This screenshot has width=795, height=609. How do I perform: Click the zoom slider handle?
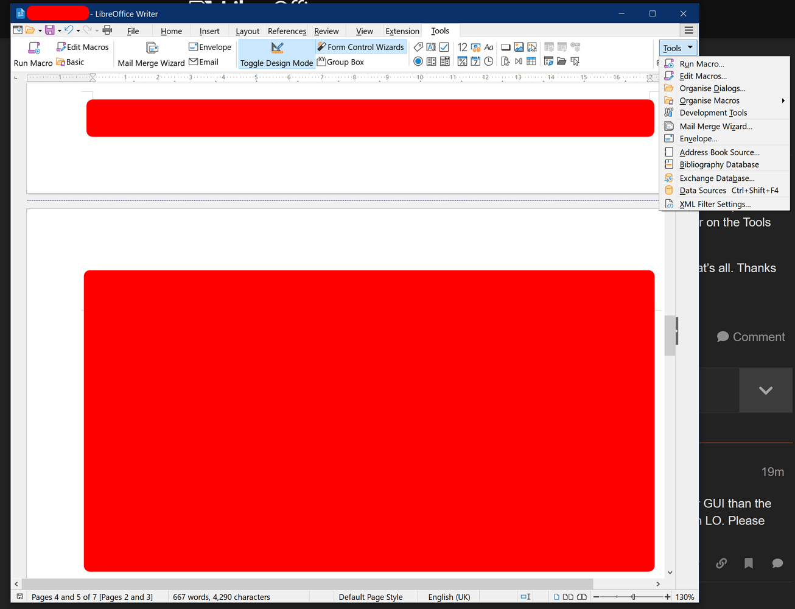[x=633, y=597]
